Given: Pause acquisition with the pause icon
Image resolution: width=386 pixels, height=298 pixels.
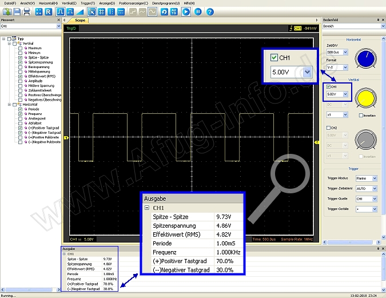Looking at the screenshot, I should click(198, 11).
